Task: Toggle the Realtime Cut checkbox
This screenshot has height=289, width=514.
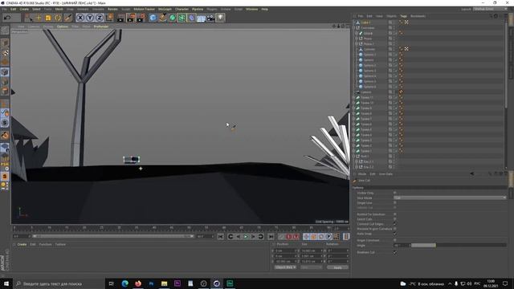Action: coord(394,252)
